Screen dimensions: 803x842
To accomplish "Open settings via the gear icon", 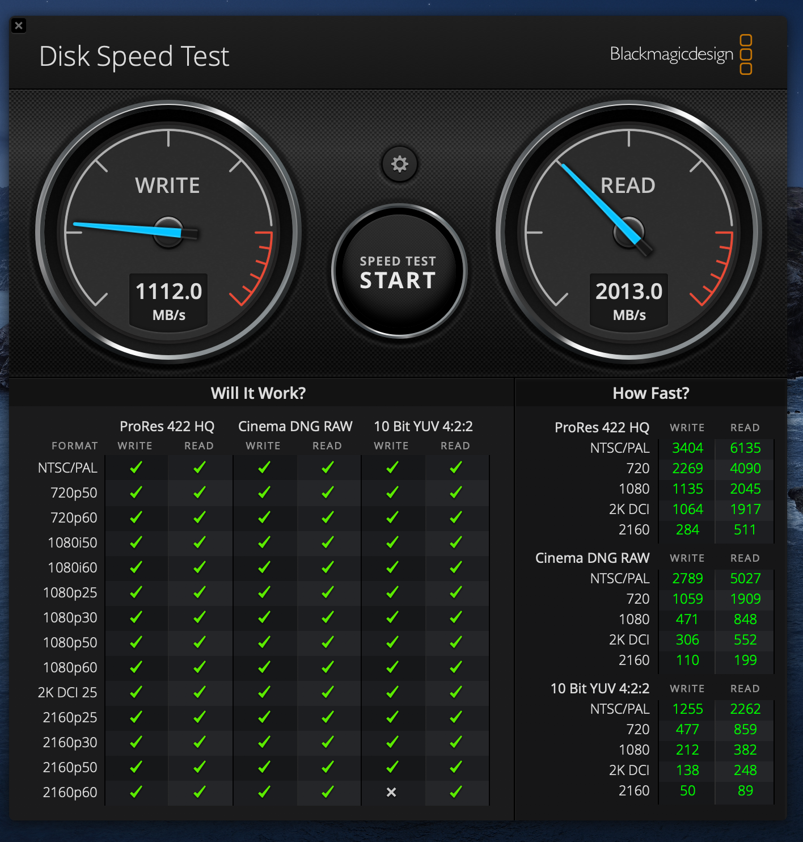I will [400, 165].
